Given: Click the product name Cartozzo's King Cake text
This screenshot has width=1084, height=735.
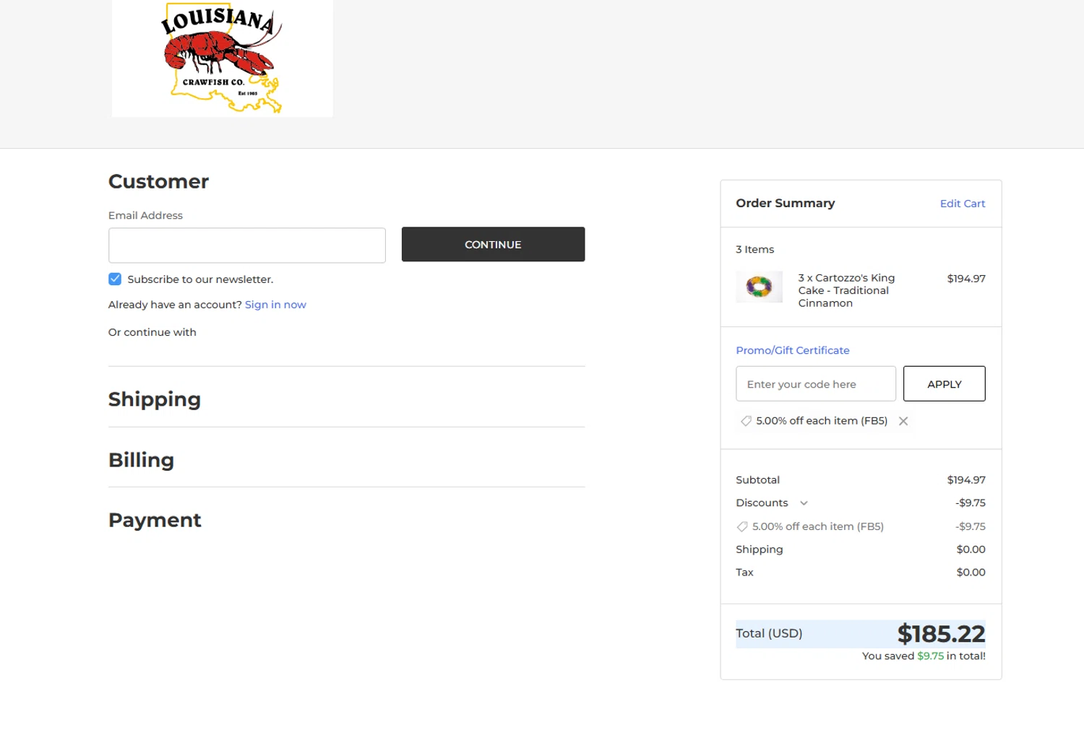Looking at the screenshot, I should click(x=847, y=290).
